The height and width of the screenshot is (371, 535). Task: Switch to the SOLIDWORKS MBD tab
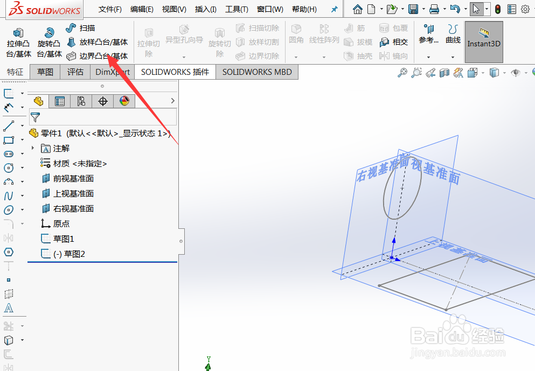click(257, 72)
